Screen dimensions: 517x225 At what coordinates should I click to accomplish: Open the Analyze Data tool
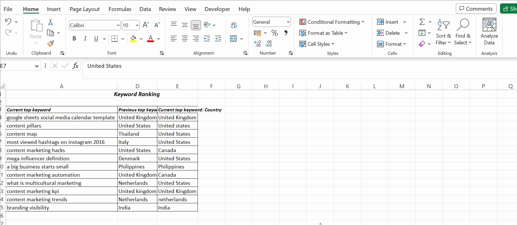[489, 32]
